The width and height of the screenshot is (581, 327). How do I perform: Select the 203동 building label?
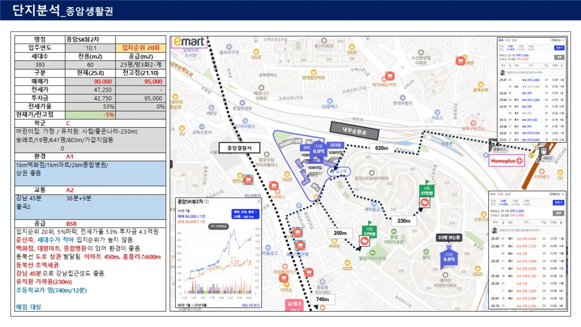pyautogui.click(x=336, y=145)
